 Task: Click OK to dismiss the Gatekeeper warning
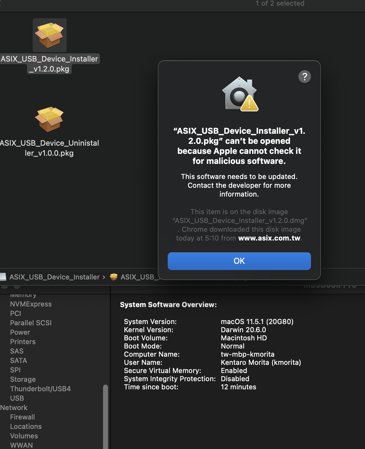239,261
